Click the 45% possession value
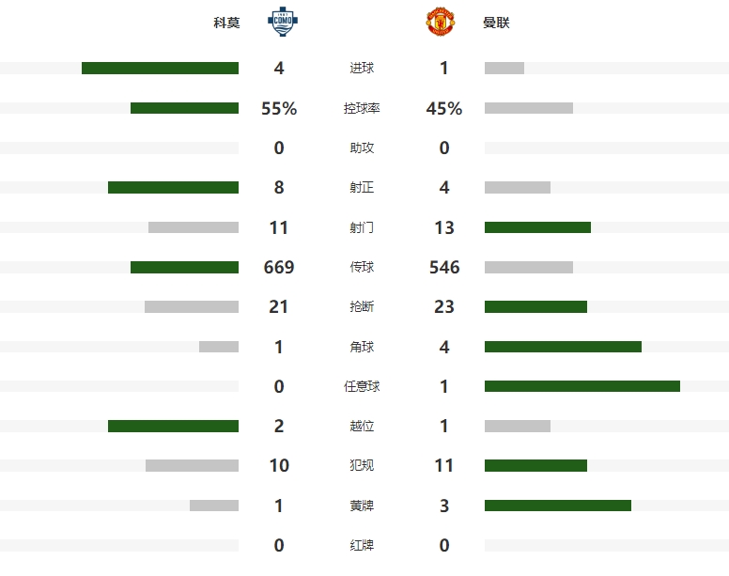 click(444, 108)
